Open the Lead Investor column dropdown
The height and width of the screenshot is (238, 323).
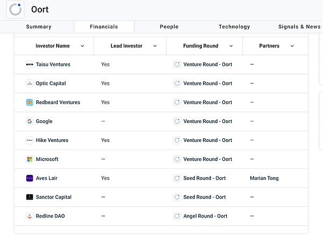pos(155,46)
